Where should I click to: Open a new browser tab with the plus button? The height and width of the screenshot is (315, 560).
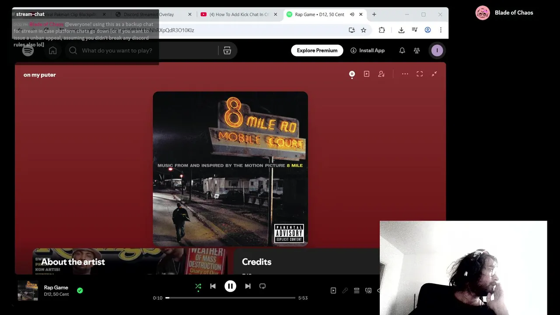pyautogui.click(x=374, y=14)
